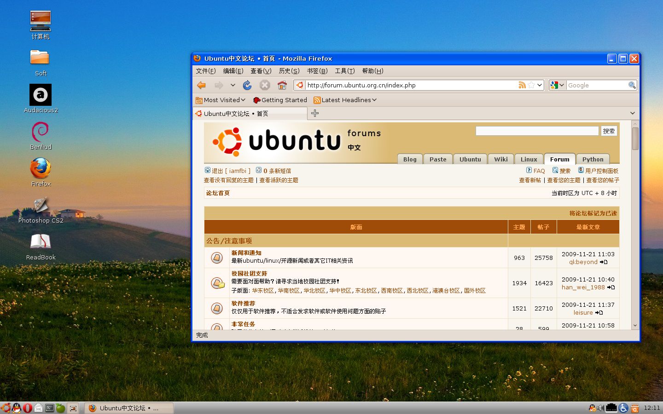Click the green apple panel icon
The height and width of the screenshot is (414, 663).
[61, 408]
